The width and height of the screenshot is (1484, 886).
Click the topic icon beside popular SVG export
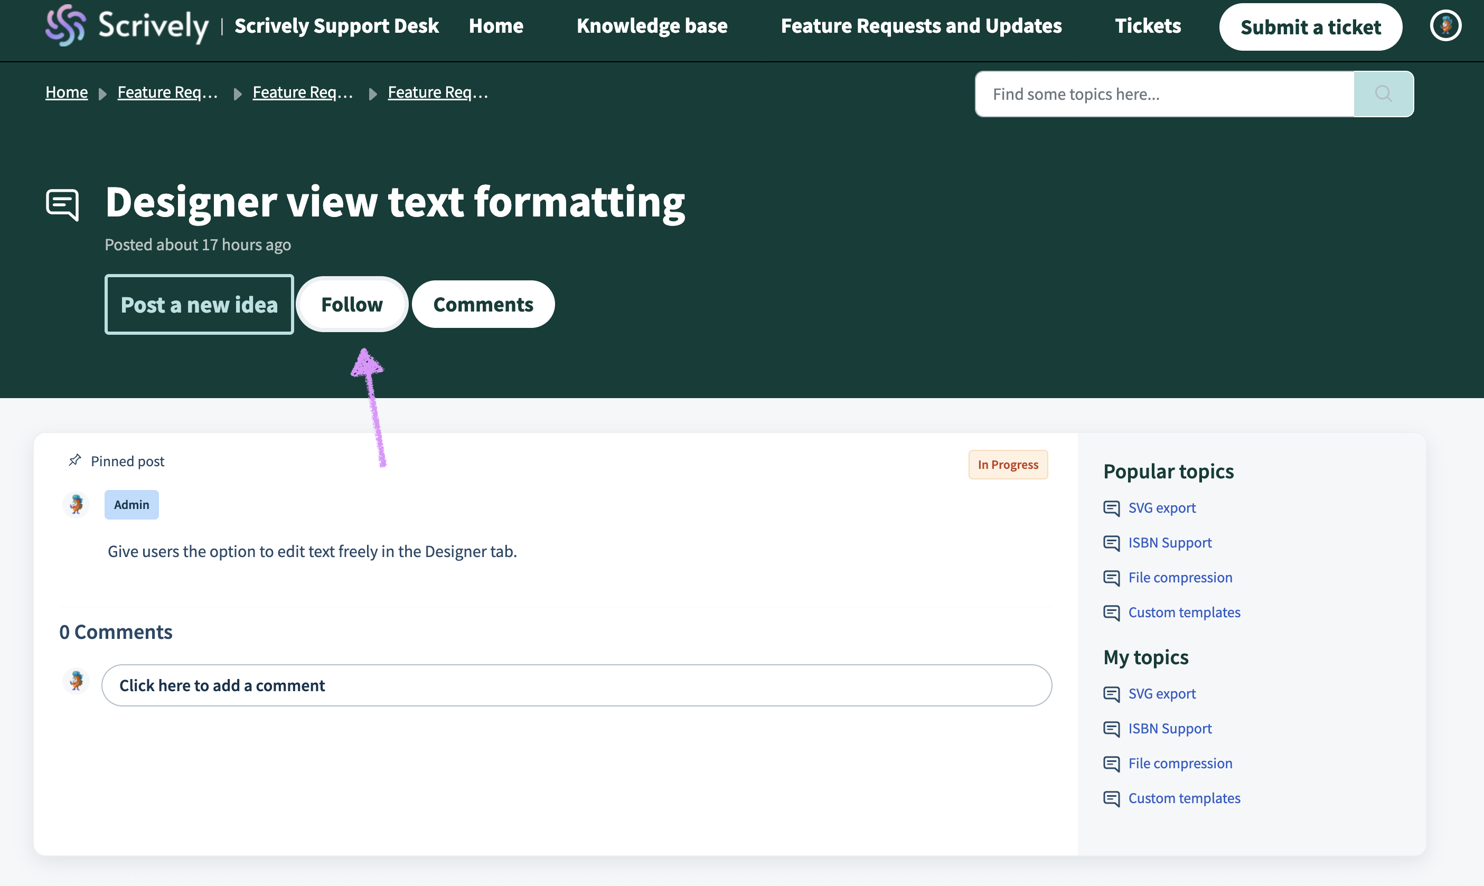point(1111,508)
